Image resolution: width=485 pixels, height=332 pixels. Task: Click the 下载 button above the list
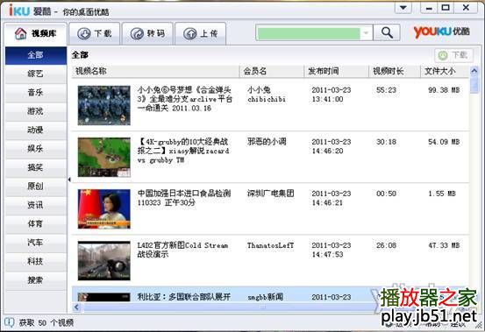point(453,55)
